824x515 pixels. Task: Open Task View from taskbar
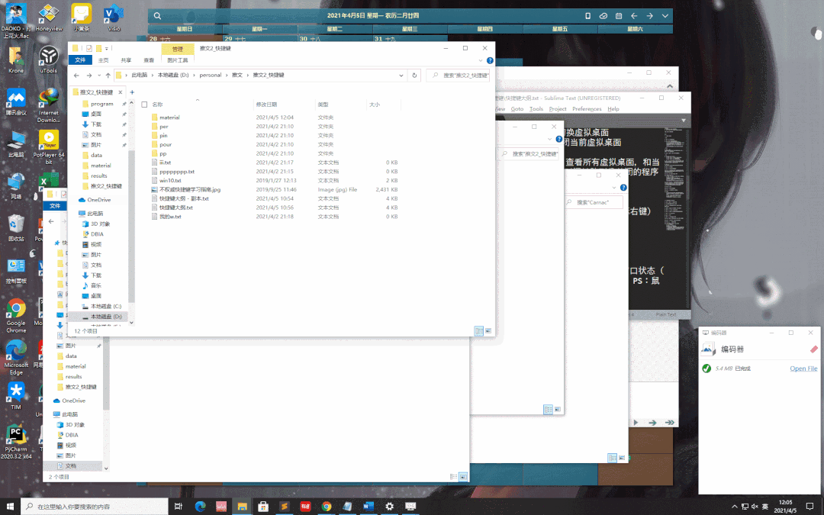[179, 506]
